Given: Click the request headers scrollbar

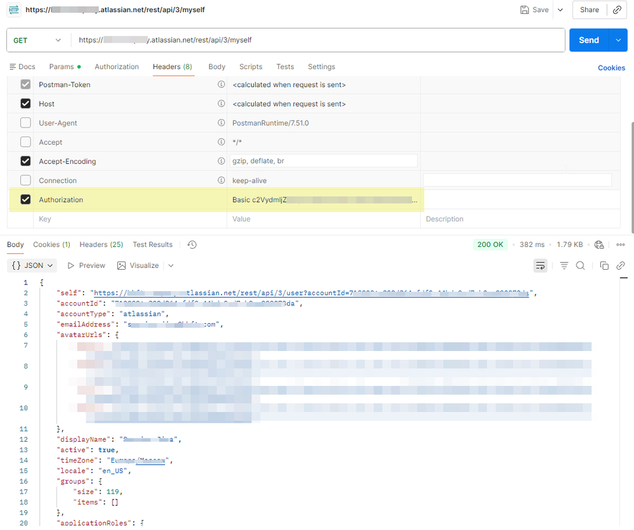Looking at the screenshot, I should tap(632, 178).
